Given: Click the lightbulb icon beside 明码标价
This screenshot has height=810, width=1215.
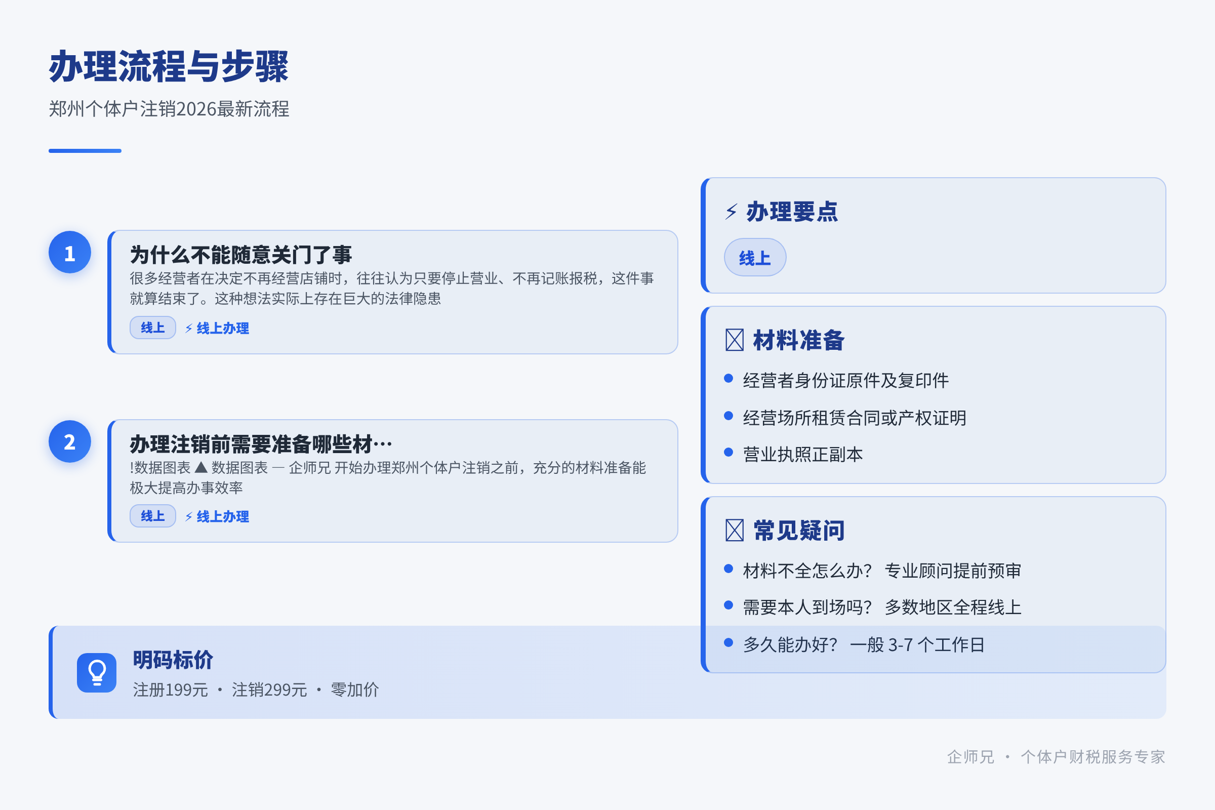Looking at the screenshot, I should 97,673.
